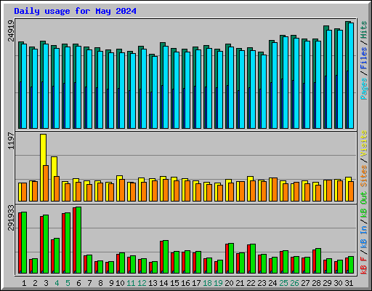Viewport: 372px width, 291px height.
Task: Click the 'Pages' legend label
Action: (364, 89)
